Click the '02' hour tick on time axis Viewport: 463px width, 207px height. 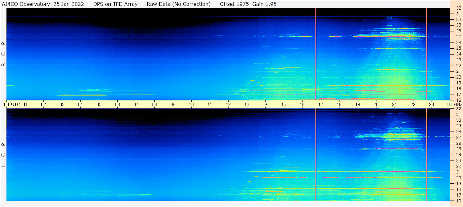[x=43, y=104]
